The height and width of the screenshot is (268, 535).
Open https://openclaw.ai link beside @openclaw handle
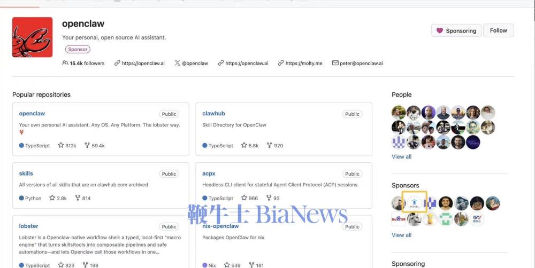(243, 64)
